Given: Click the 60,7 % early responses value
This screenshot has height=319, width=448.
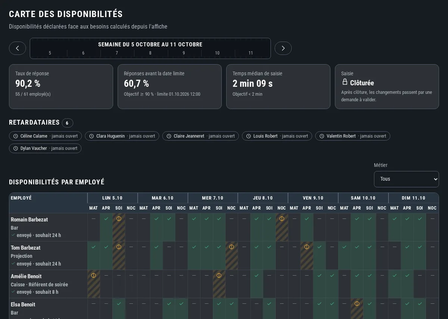Looking at the screenshot, I should (x=136, y=83).
